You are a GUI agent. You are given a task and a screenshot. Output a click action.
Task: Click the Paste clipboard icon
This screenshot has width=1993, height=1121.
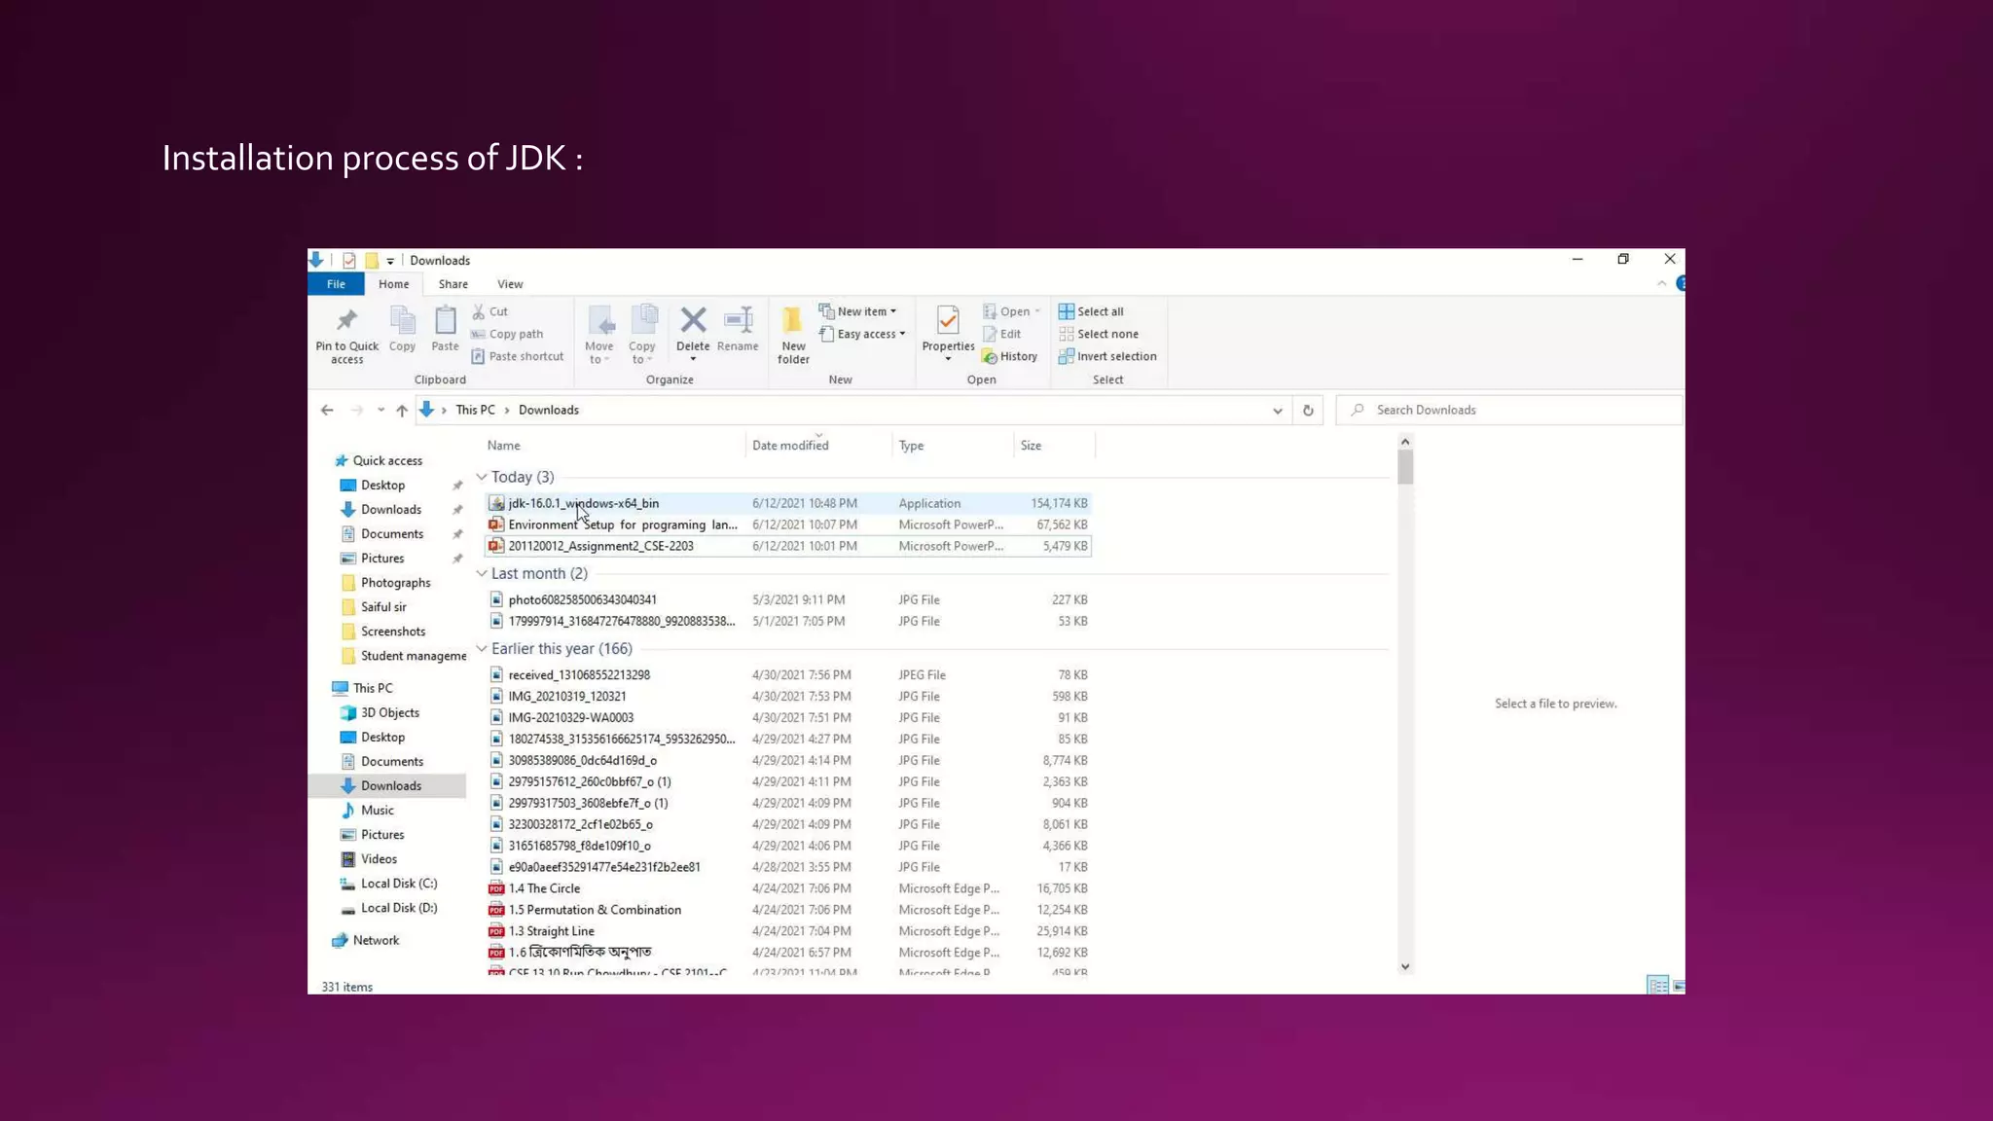pos(445,321)
